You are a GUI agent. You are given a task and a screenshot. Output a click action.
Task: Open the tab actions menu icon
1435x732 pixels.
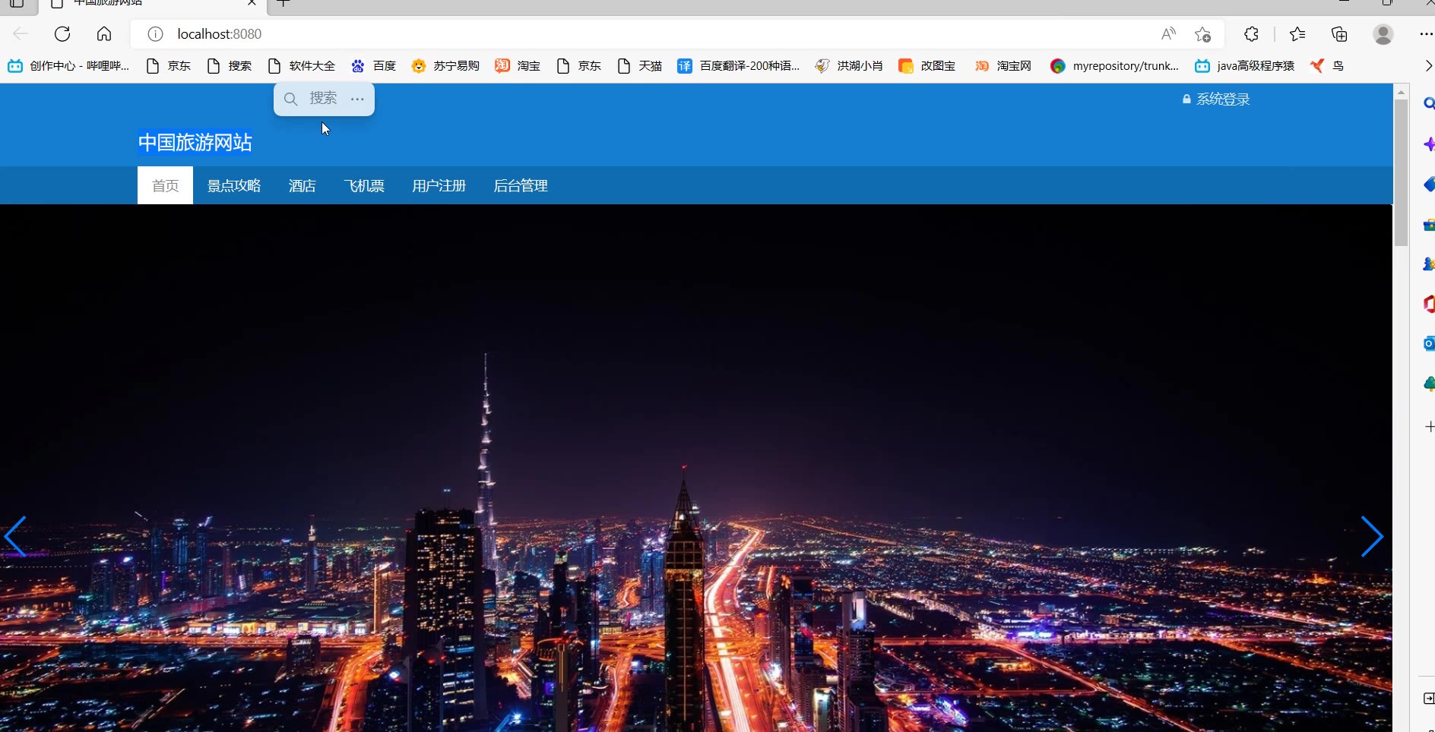17,3
